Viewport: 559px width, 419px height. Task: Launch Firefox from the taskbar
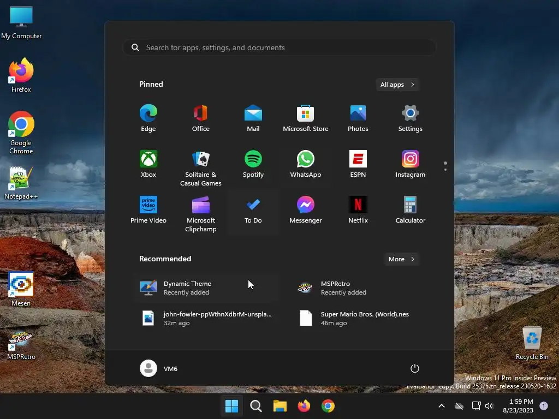click(304, 406)
